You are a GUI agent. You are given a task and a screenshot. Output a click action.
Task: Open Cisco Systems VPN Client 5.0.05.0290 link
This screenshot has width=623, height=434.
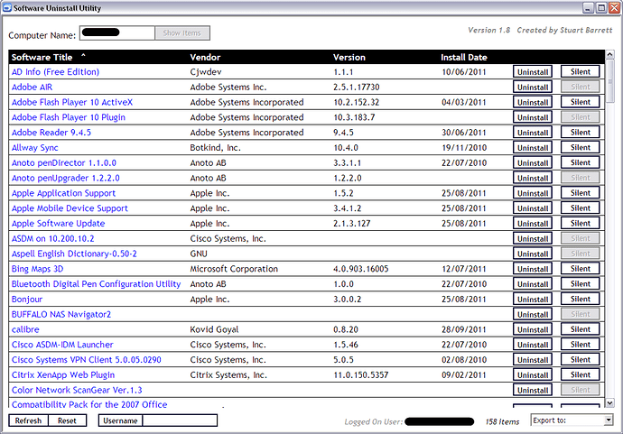(86, 360)
